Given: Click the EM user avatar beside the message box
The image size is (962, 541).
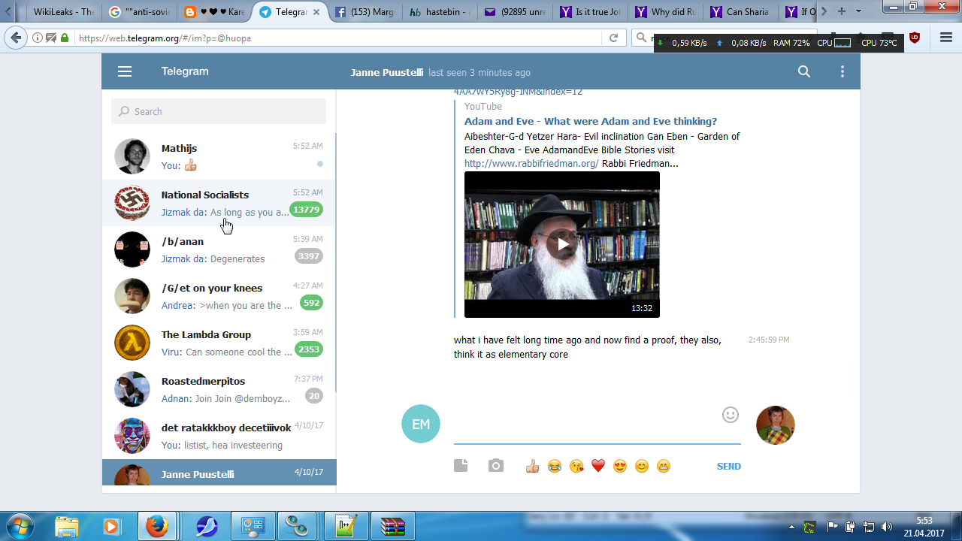Looking at the screenshot, I should pos(421,424).
